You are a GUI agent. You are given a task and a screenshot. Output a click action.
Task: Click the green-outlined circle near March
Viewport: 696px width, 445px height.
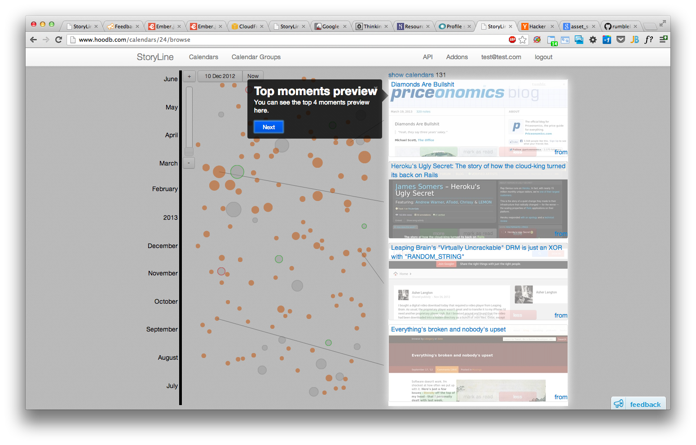pyautogui.click(x=237, y=171)
